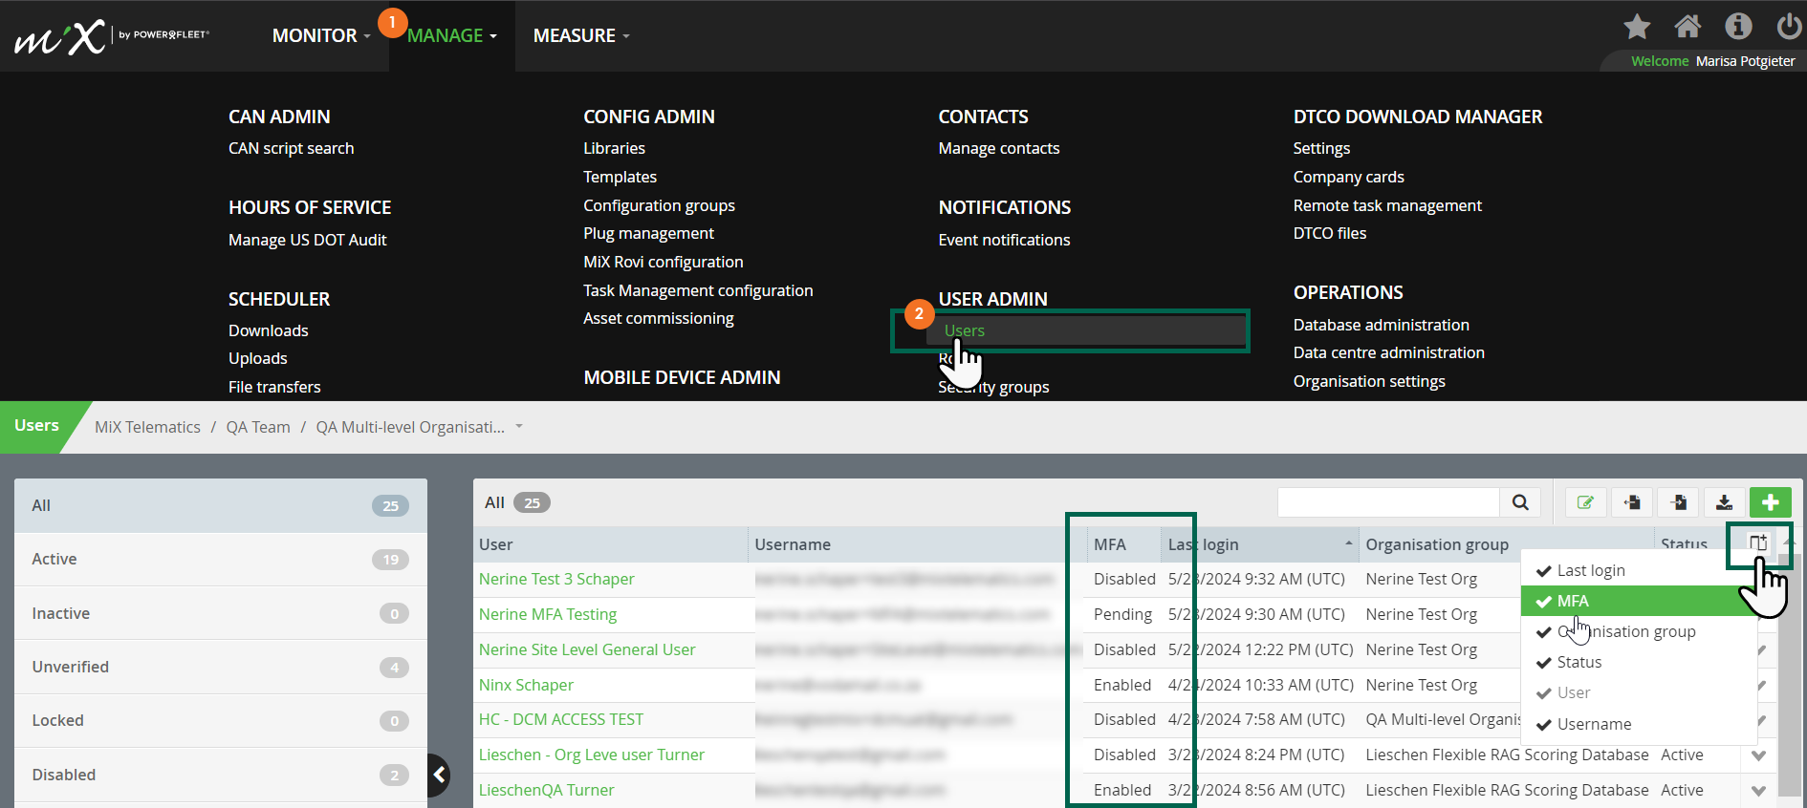Open MiX Rovi configuration
The image size is (1807, 808).
pos(663,262)
